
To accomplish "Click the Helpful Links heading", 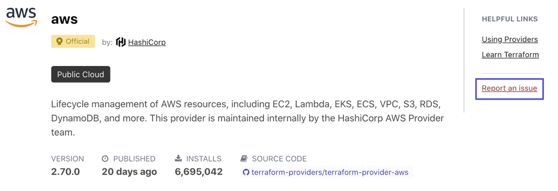I will pyautogui.click(x=510, y=19).
